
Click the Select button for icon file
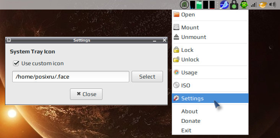click(147, 77)
